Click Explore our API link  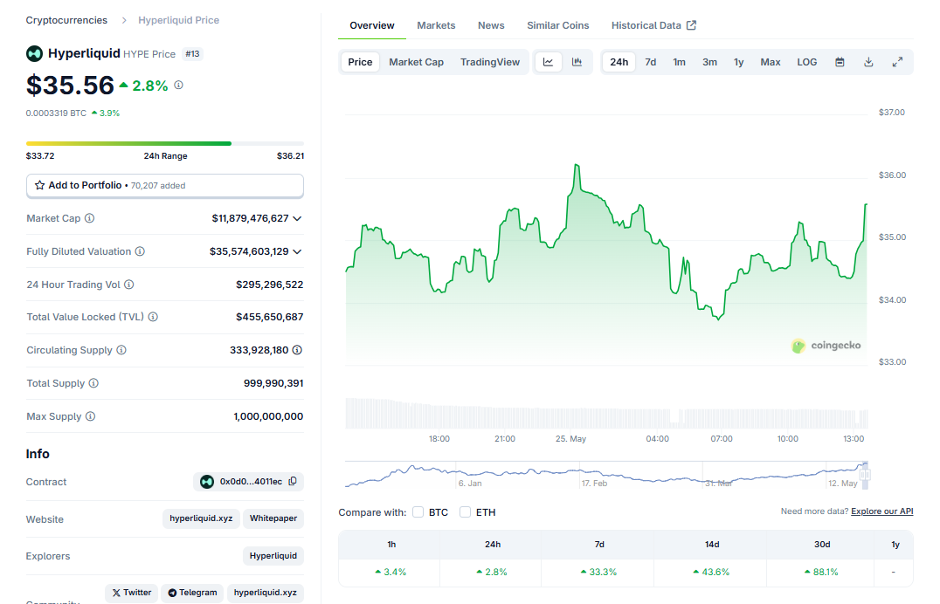pos(881,511)
